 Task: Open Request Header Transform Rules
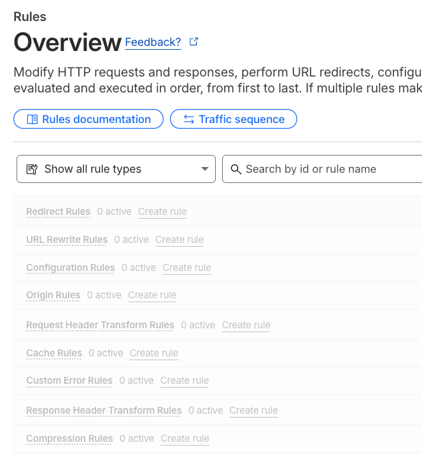click(x=100, y=325)
